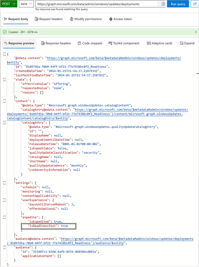This screenshot has height=267, width=199.
Task: Click the "isReadinessTest": true line
Action: click(x=48, y=226)
